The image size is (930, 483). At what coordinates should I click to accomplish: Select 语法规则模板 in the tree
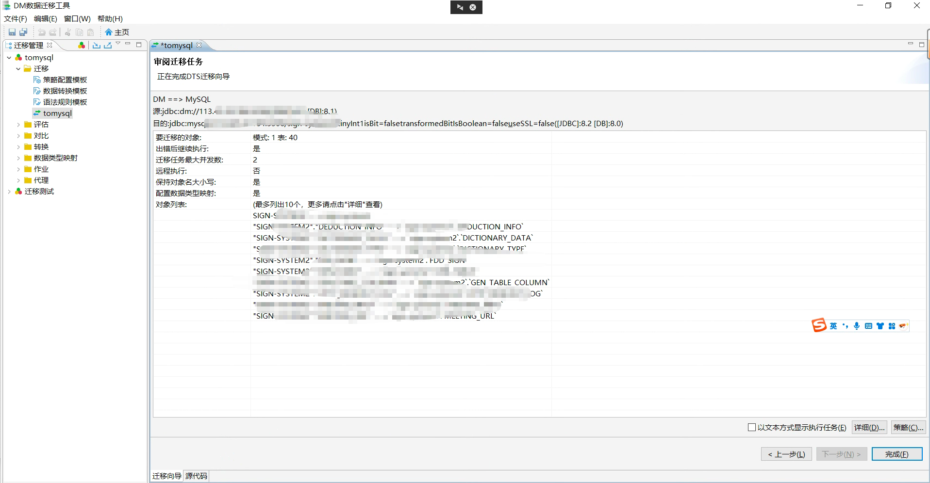[65, 102]
